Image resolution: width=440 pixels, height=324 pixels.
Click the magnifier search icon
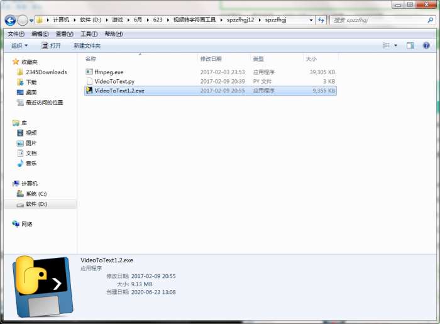coord(431,20)
